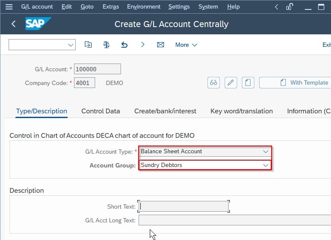Viewport: 331px width, 240px height.
Task: Click the SAP back arrow icon
Action: (13, 24)
